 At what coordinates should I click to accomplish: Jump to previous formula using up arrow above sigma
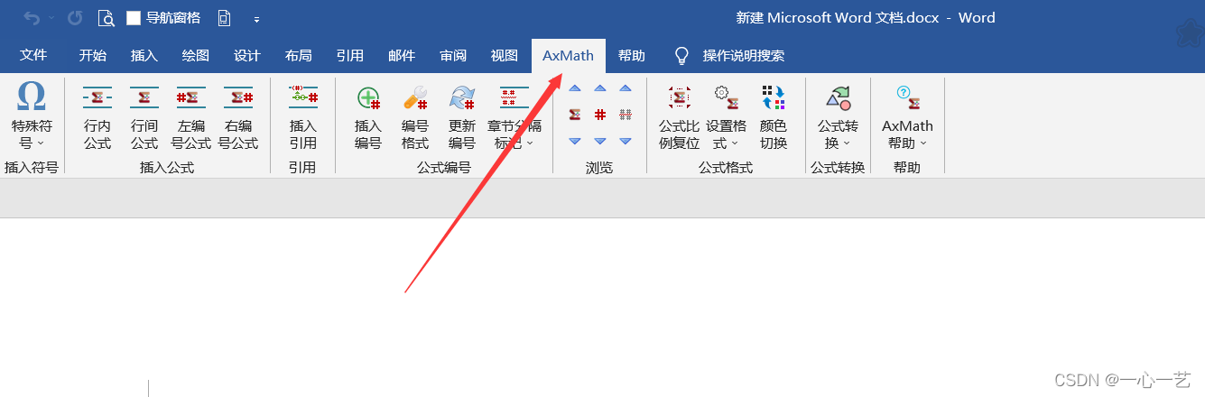coord(575,88)
